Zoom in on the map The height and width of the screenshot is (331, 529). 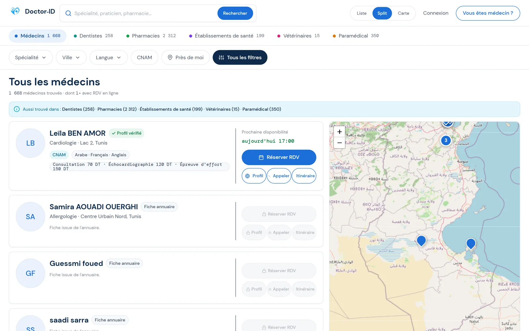tap(339, 132)
